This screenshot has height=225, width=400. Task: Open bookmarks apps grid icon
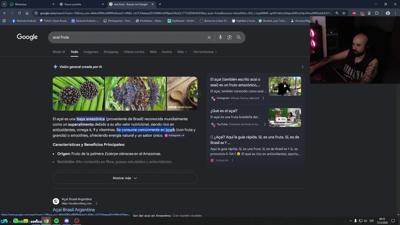[4, 21]
